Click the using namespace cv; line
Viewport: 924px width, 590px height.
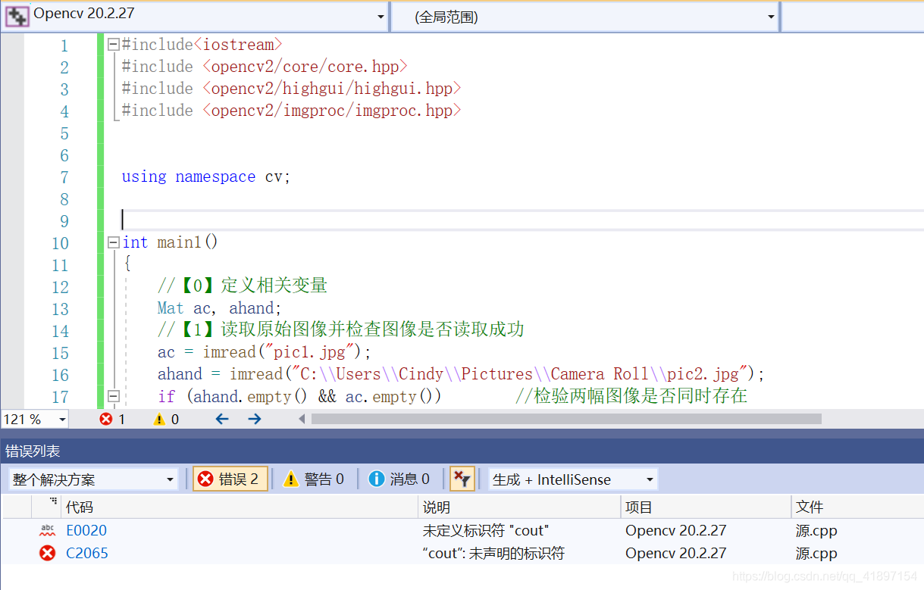(x=205, y=176)
